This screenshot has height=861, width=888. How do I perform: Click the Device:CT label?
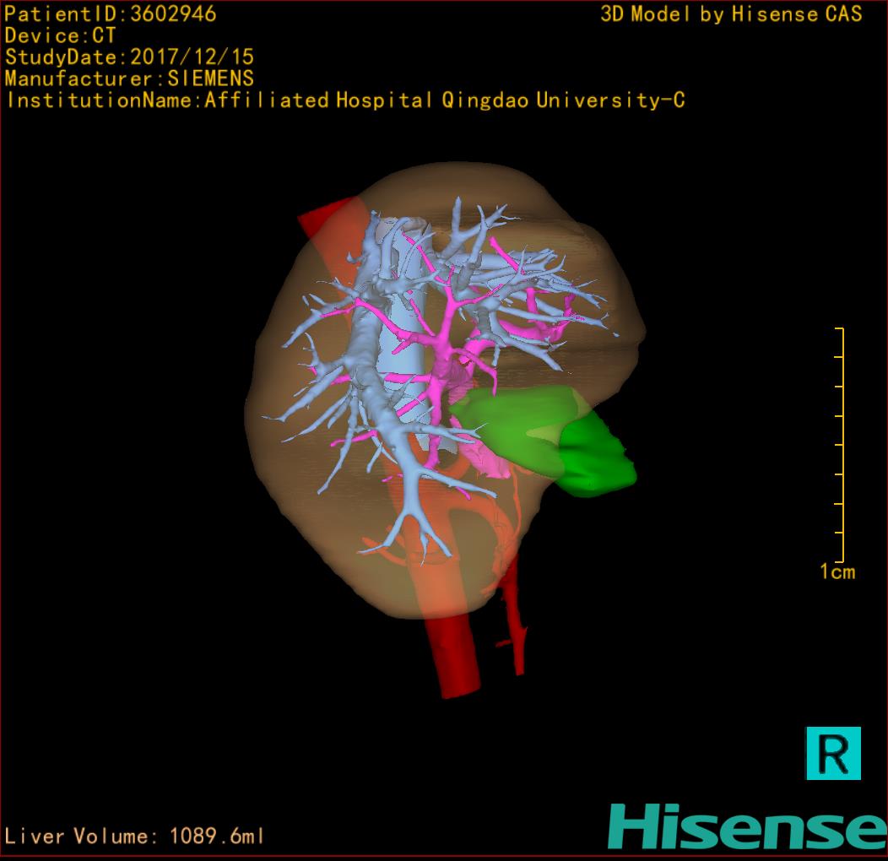click(60, 36)
